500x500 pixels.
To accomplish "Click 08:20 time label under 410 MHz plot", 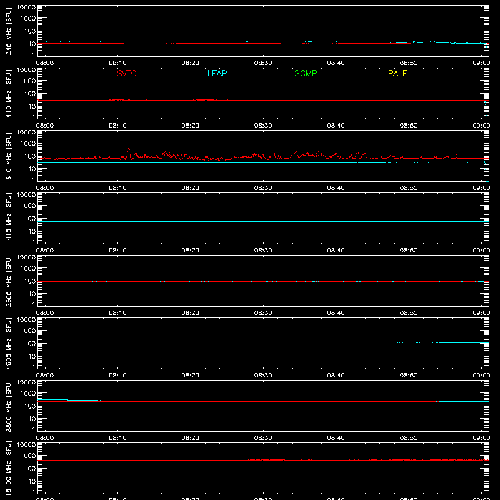I will coord(191,126).
